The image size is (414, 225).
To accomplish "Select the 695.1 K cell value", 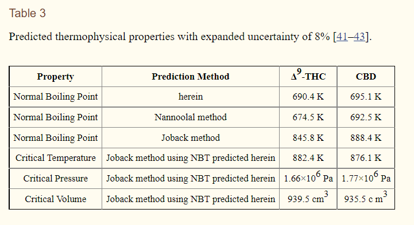I will pyautogui.click(x=366, y=97).
